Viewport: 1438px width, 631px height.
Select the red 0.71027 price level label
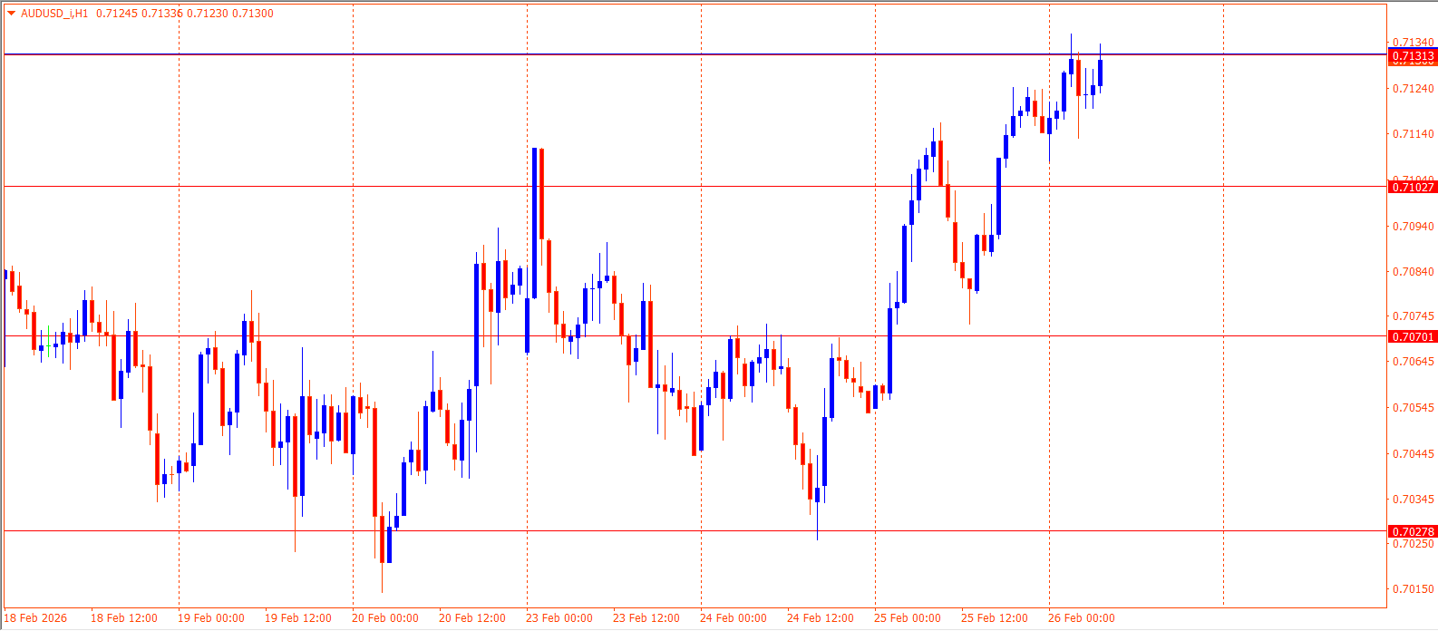pyautogui.click(x=1413, y=187)
